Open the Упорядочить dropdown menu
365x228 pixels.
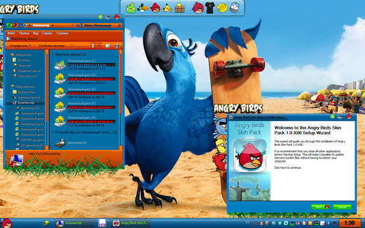tap(20, 46)
